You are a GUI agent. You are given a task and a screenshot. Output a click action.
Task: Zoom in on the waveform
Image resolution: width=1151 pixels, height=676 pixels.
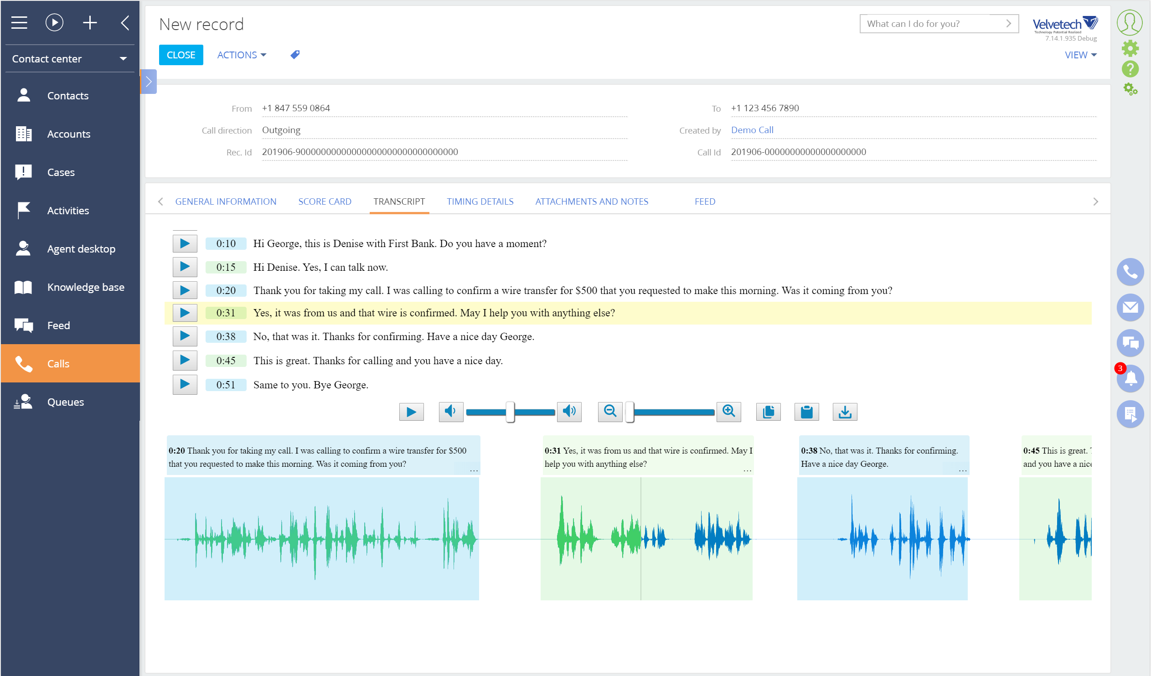click(x=729, y=412)
